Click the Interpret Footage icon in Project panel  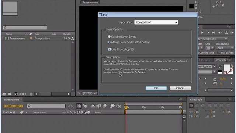pyautogui.click(x=4, y=94)
